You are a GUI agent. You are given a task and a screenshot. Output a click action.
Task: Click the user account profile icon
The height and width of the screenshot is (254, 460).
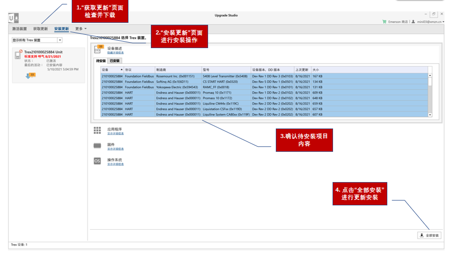click(413, 22)
